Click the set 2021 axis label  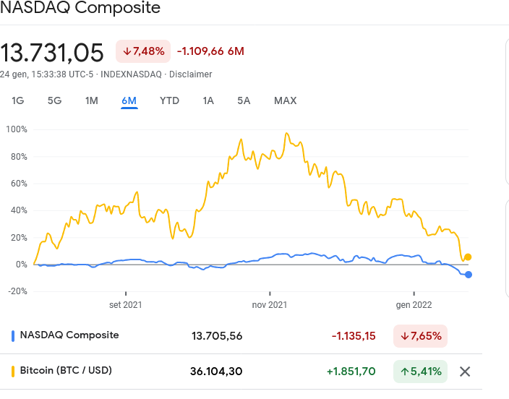coord(126,305)
